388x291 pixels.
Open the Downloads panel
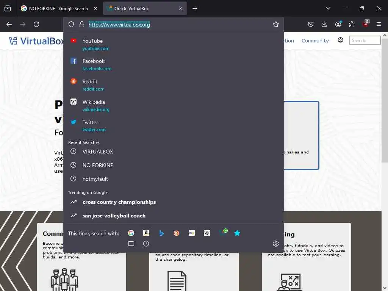[x=324, y=24]
